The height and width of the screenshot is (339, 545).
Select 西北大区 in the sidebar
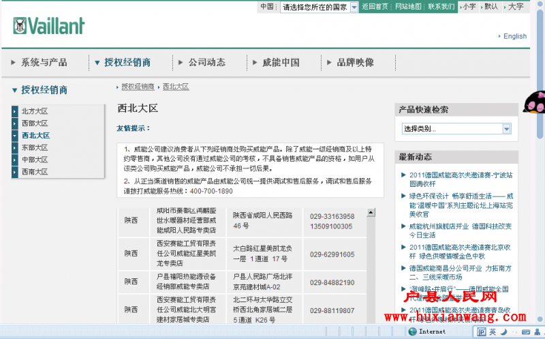pos(36,135)
